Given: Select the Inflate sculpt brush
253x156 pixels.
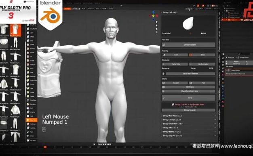Looking at the screenshot, I should (32, 37).
